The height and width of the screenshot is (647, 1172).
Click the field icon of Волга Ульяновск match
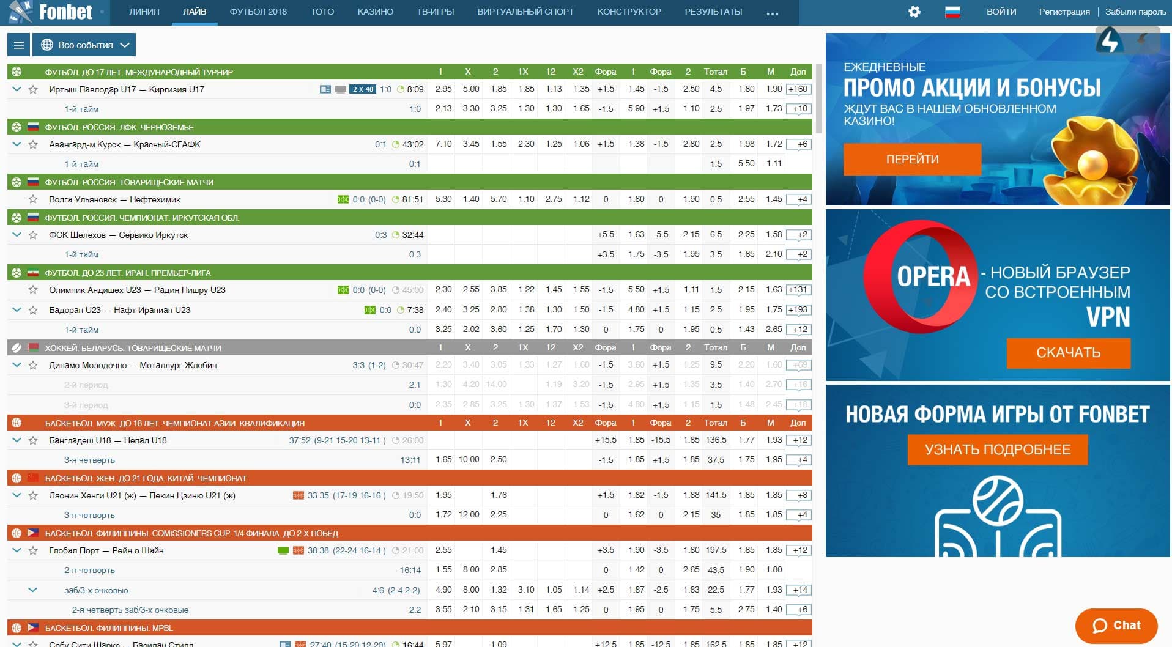tap(343, 199)
